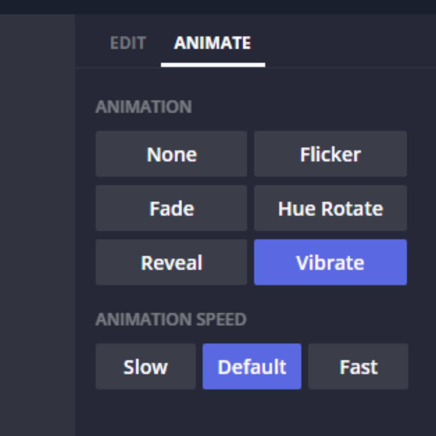Click the ANIMATION SPEED section label
The width and height of the screenshot is (436, 436).
(171, 319)
